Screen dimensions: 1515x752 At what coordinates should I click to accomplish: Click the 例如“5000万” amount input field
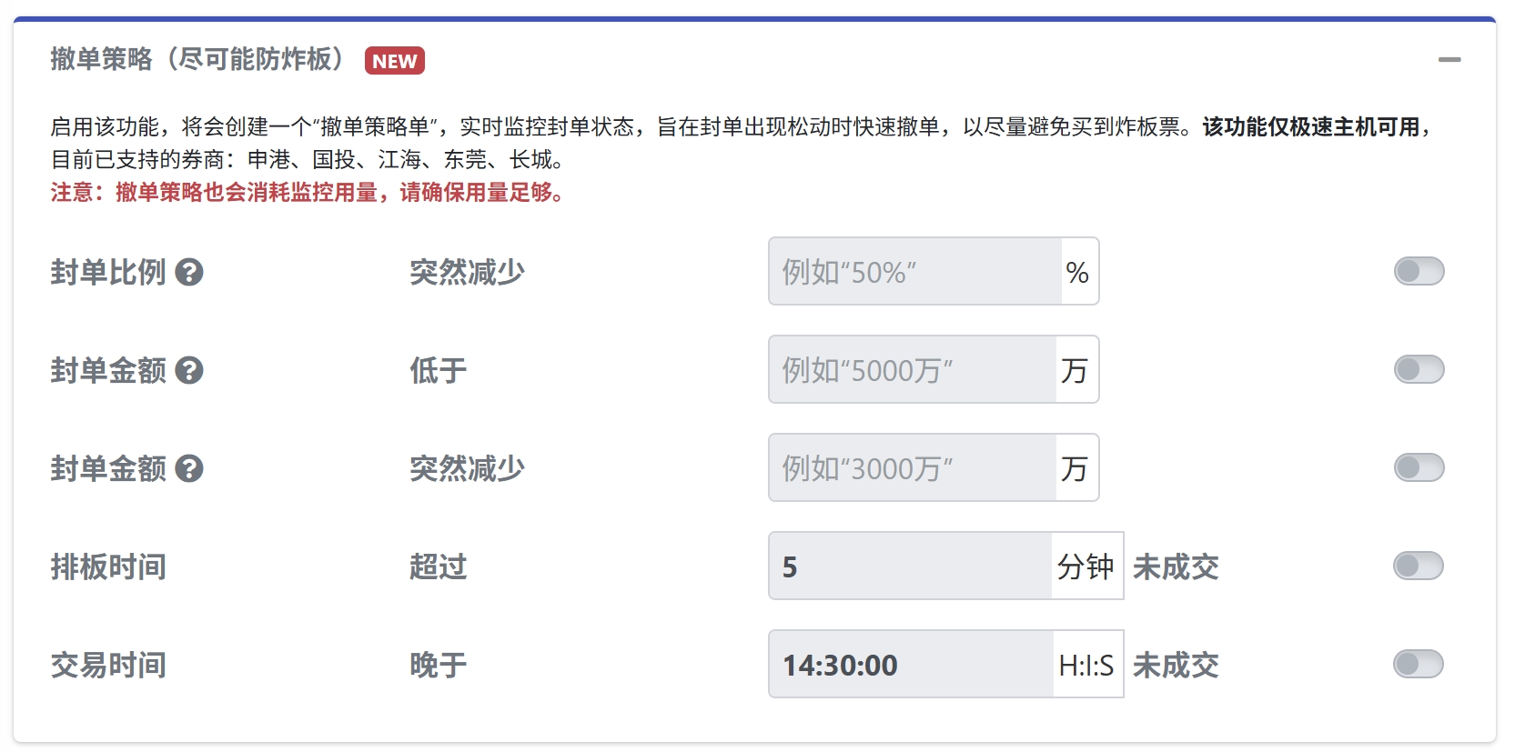pos(912,369)
